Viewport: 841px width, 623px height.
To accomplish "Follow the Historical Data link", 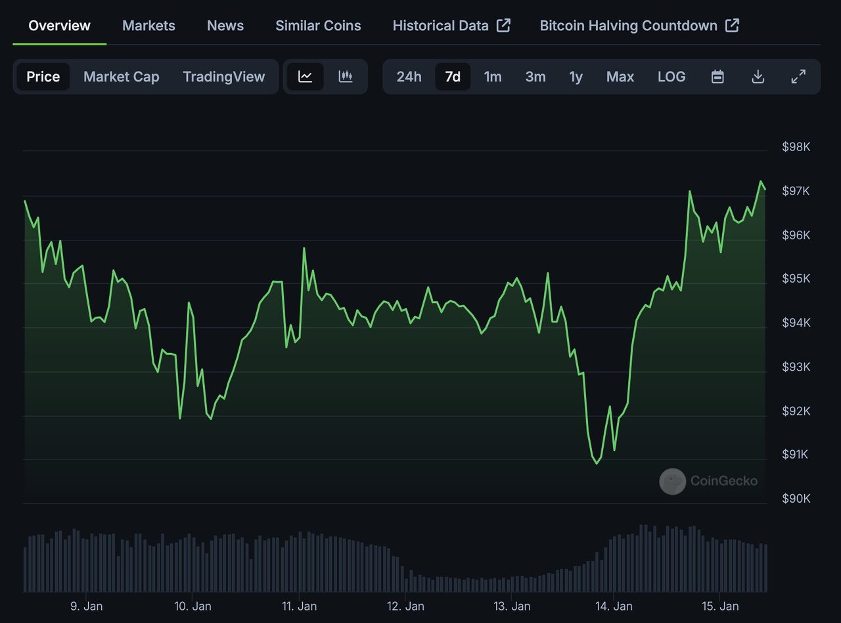I will pyautogui.click(x=440, y=26).
